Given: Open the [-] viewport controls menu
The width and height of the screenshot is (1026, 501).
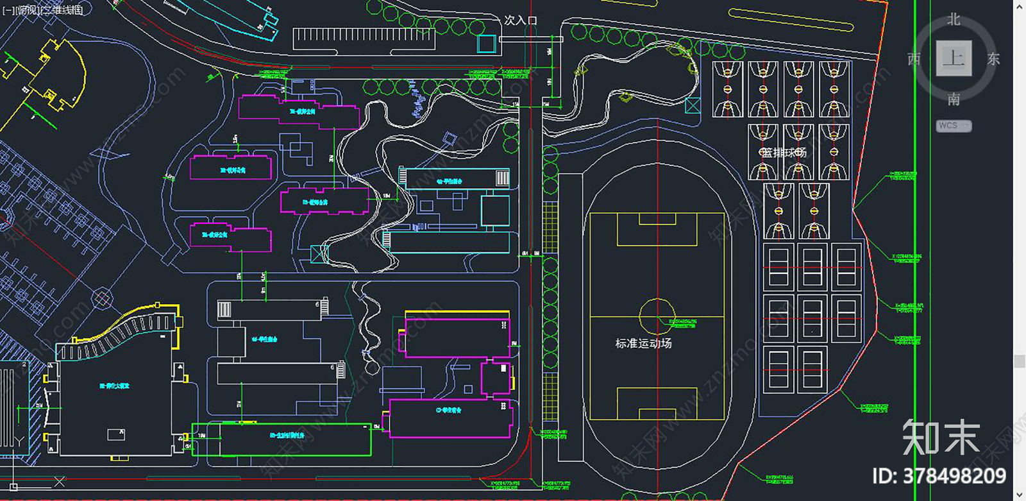Looking at the screenshot, I should click(8, 10).
